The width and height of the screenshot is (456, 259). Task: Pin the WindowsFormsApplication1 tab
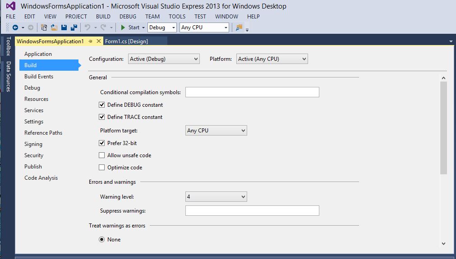point(91,41)
